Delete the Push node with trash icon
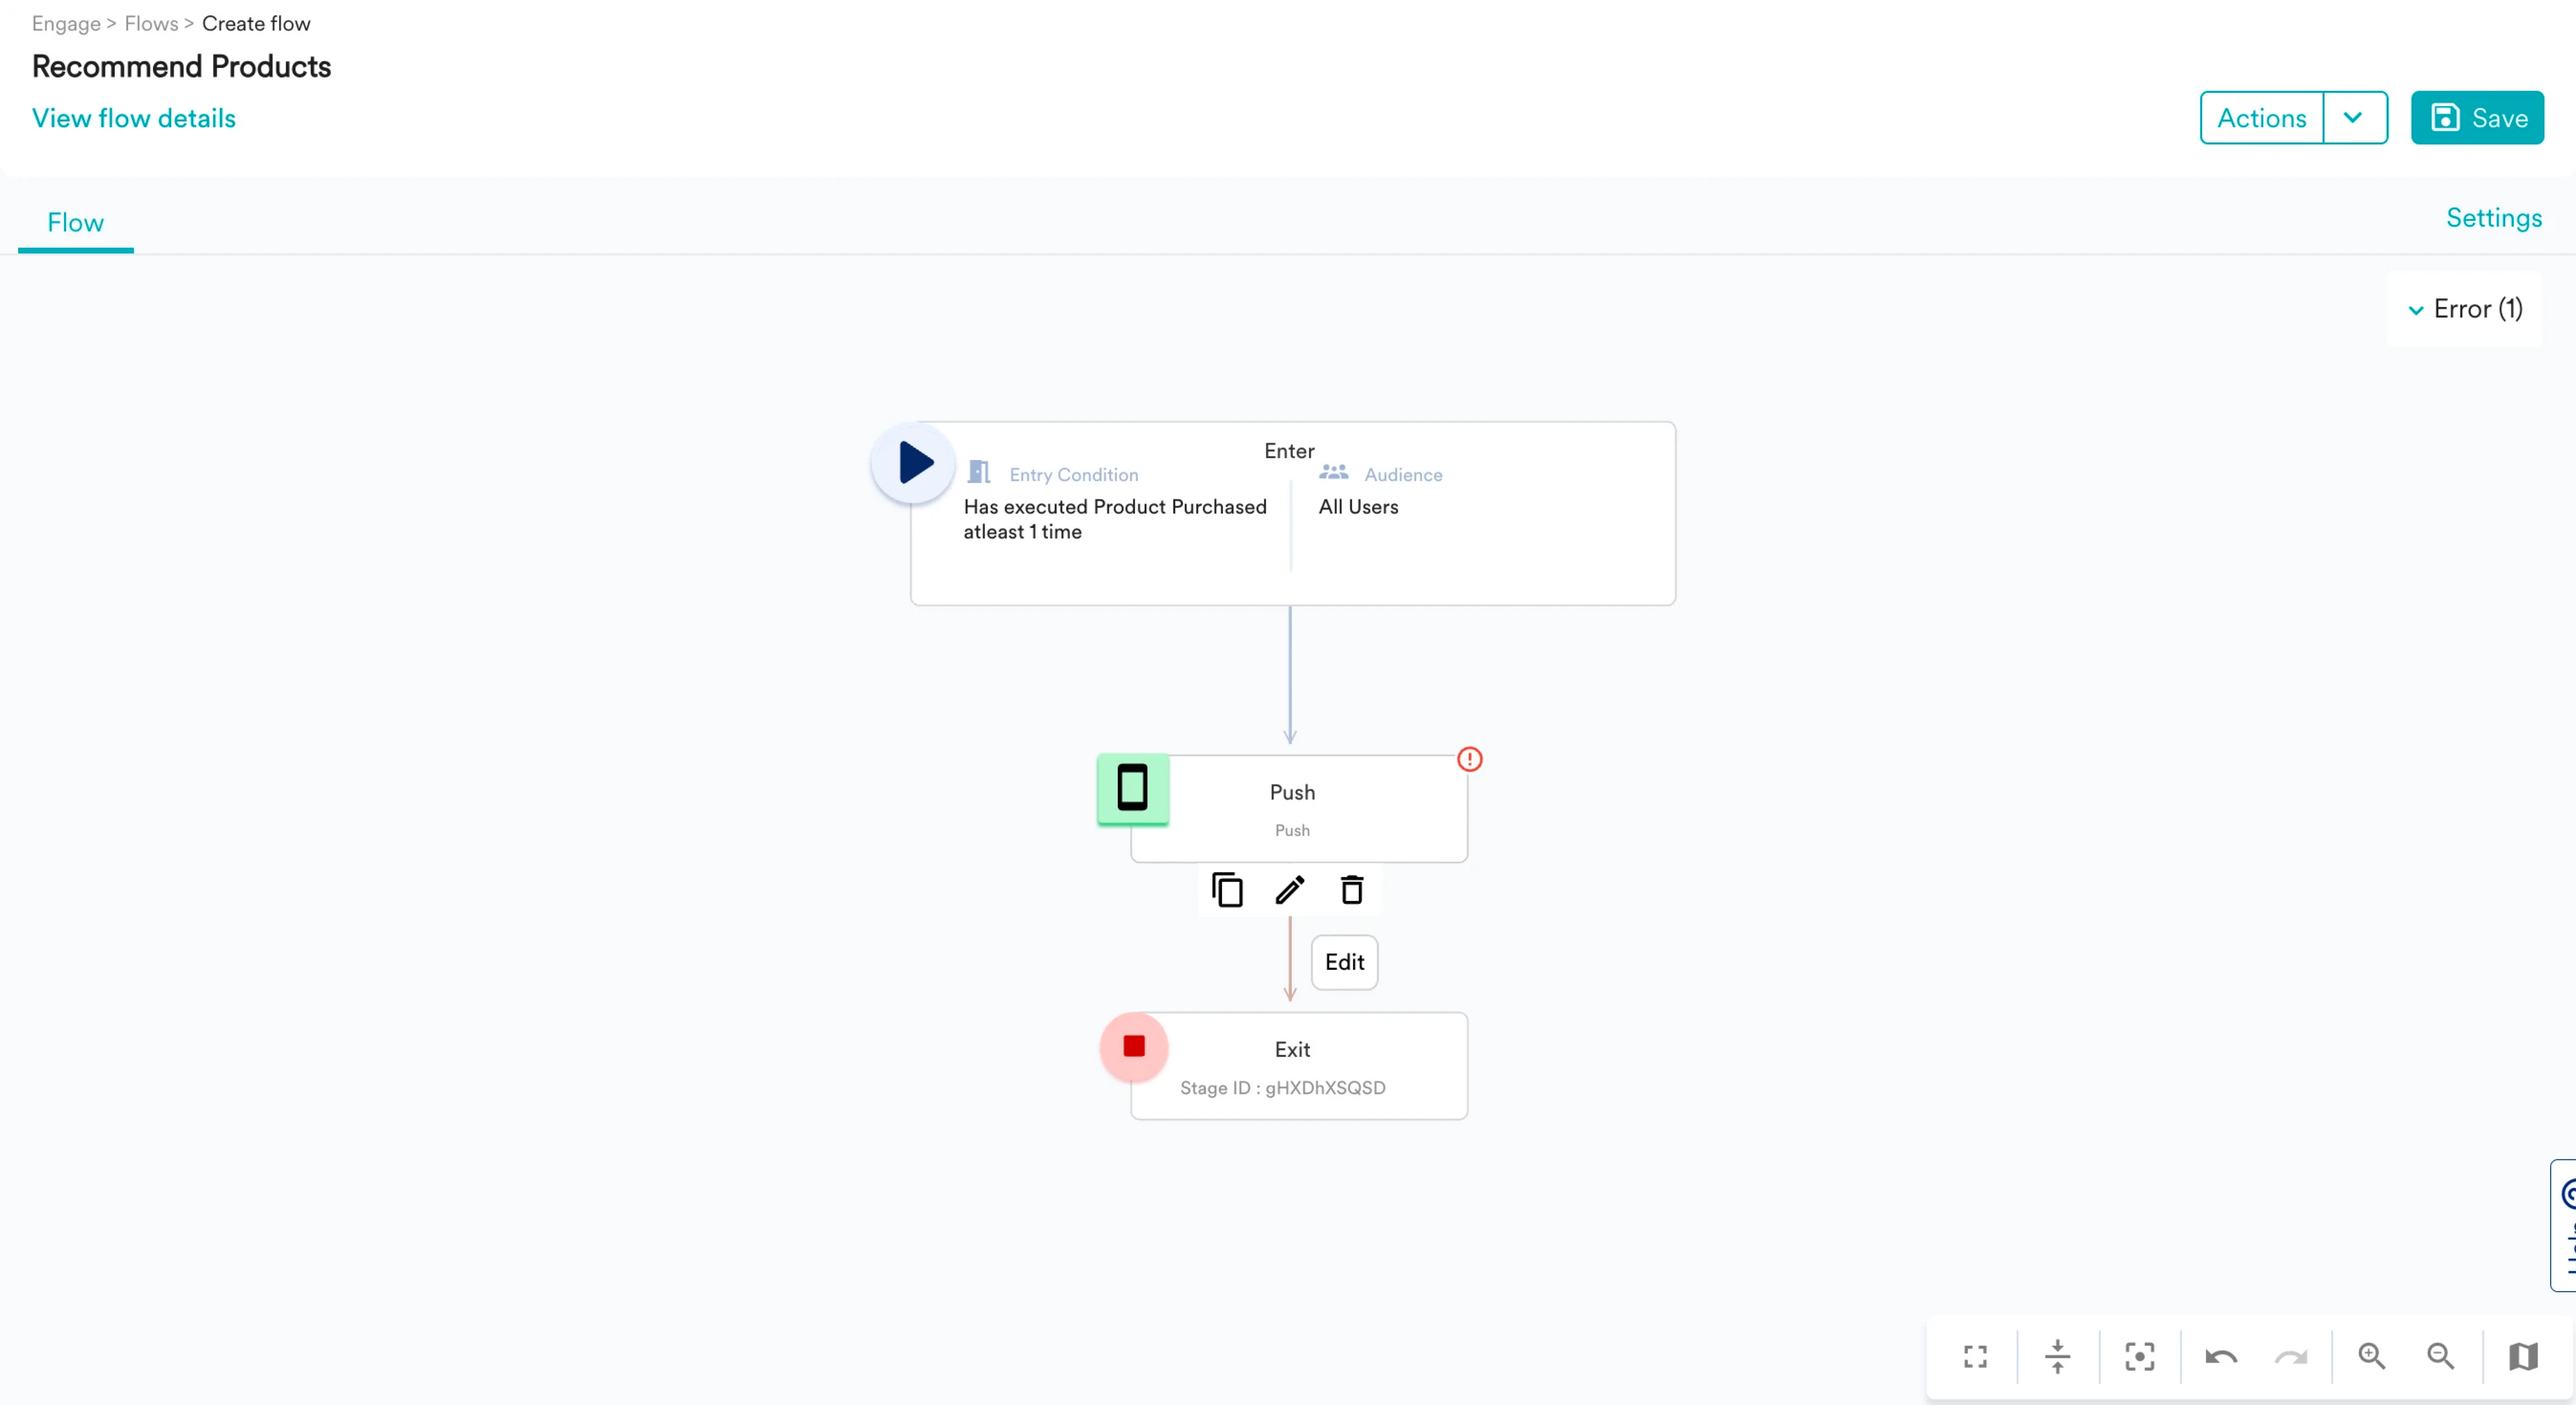The height and width of the screenshot is (1405, 2576). pyautogui.click(x=1352, y=889)
